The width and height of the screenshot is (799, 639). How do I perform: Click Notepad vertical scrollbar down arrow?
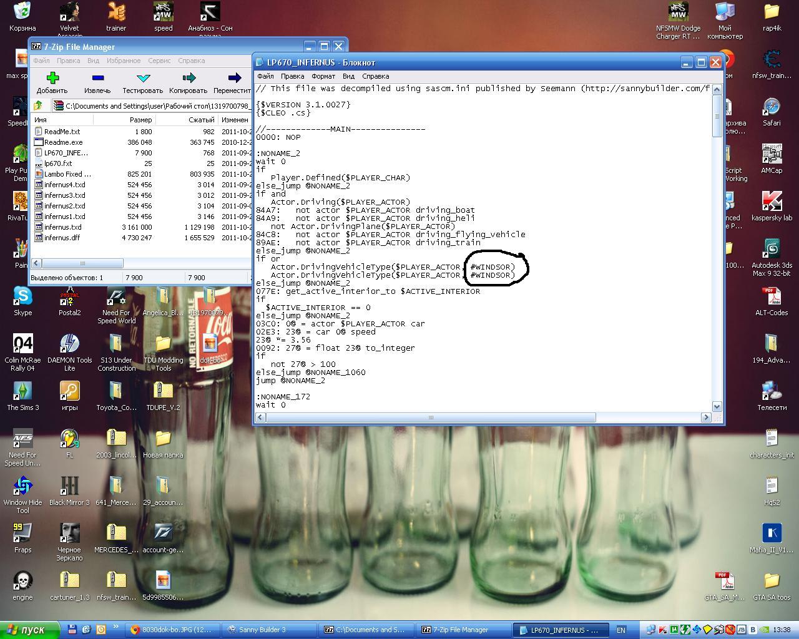(x=717, y=406)
